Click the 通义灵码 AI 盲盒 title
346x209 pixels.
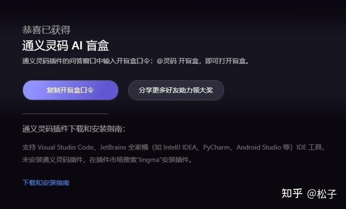66,46
